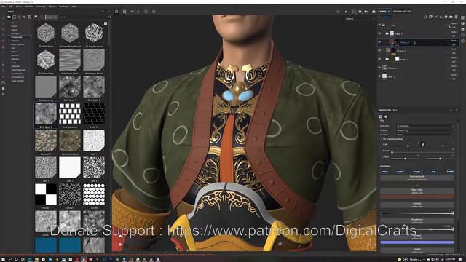Viewport: 466px width, 262px height.
Task: Open the Viewport menu
Action: (41, 7)
